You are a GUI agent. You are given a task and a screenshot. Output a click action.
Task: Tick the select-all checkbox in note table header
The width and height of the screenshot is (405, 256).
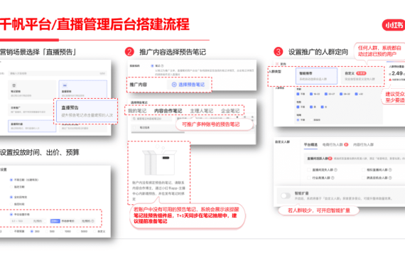pyautogui.click(x=134, y=127)
